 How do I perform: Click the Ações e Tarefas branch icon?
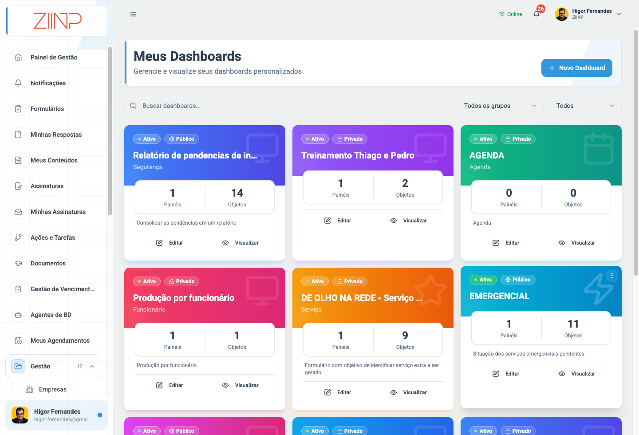(18, 237)
